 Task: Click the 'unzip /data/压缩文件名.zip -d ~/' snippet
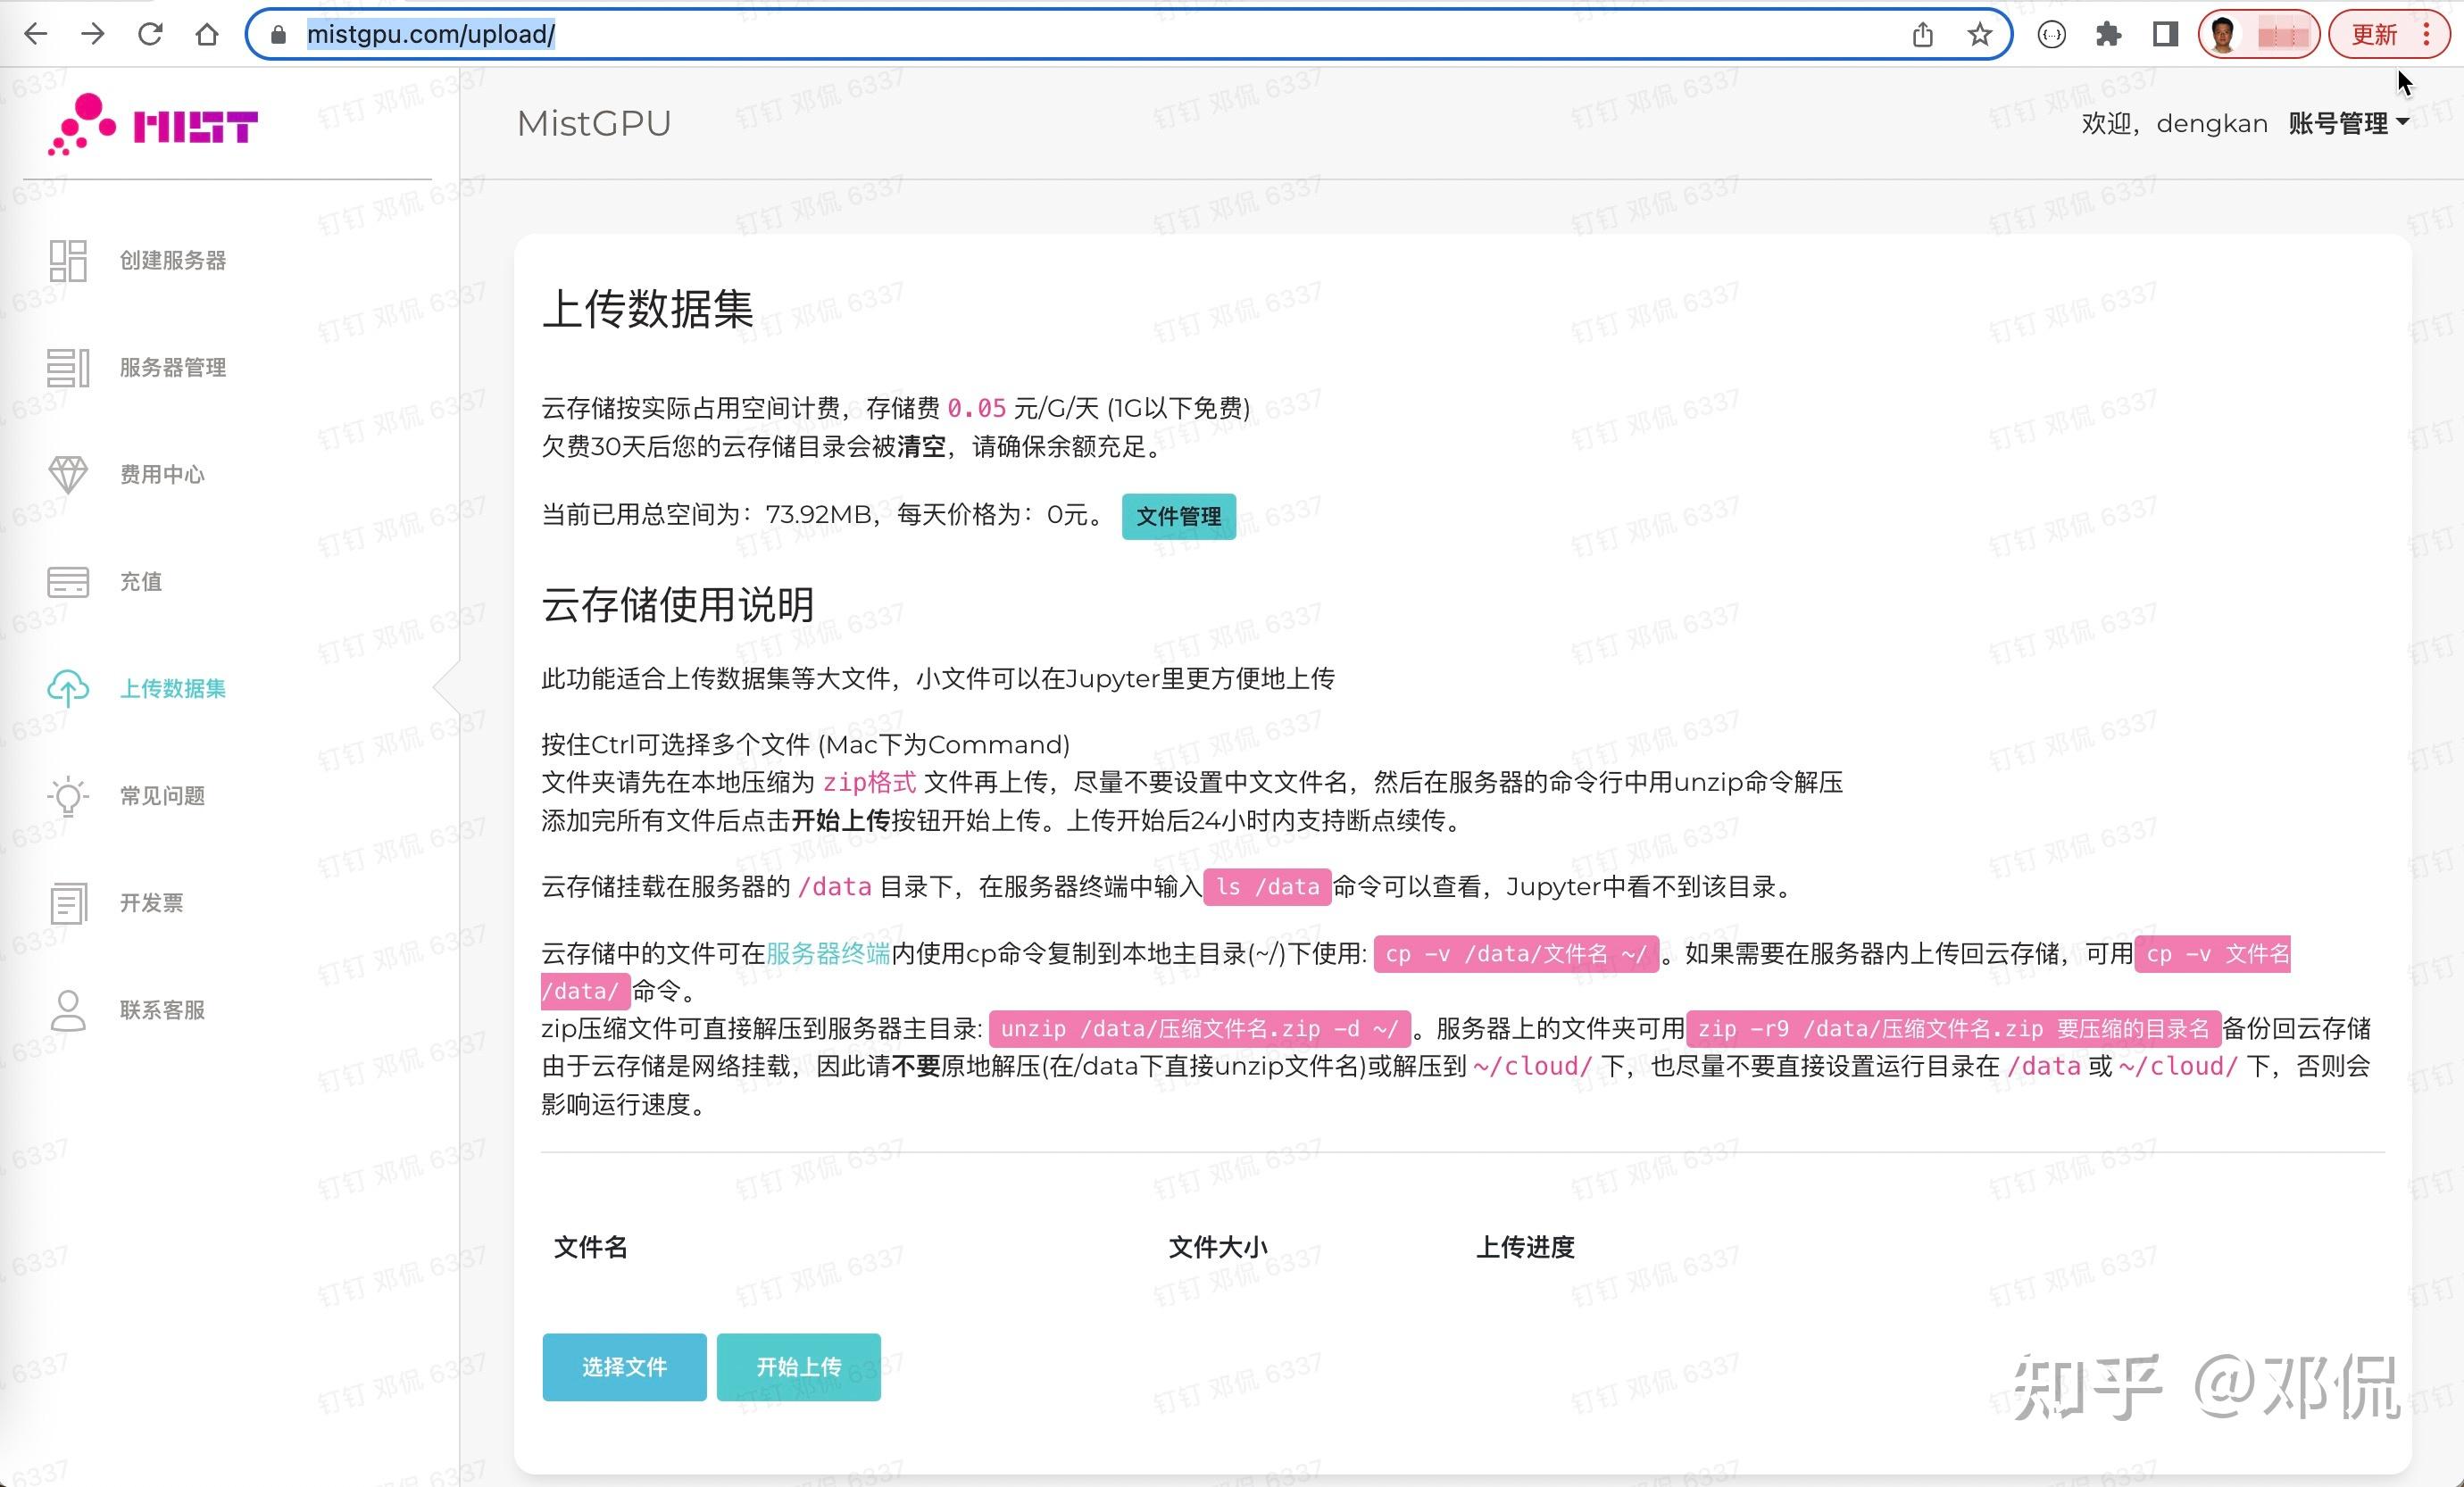point(1199,1029)
